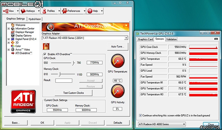Click the Overdrive unlock padlock icon
The image size is (222, 130).
point(46,47)
